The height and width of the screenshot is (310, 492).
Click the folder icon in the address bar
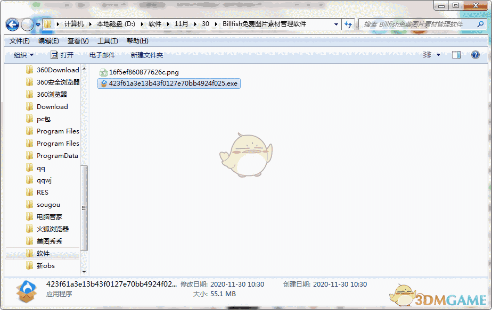47,24
